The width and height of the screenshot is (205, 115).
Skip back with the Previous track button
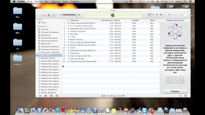click(43, 15)
